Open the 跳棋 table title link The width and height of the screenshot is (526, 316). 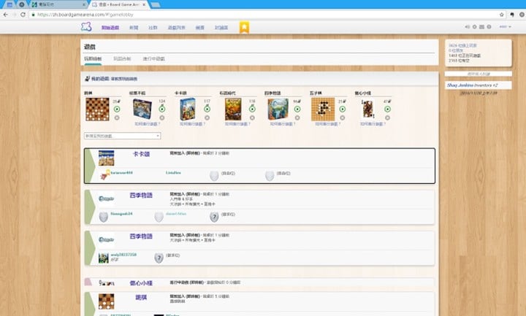coord(141,297)
